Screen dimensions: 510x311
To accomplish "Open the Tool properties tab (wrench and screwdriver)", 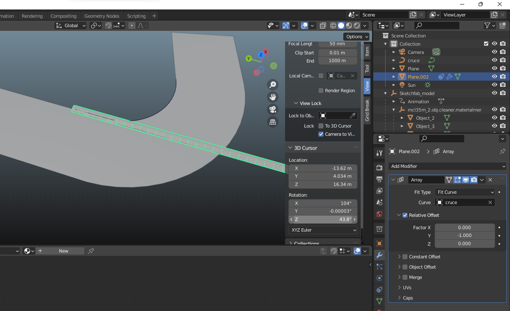I will coord(379,153).
